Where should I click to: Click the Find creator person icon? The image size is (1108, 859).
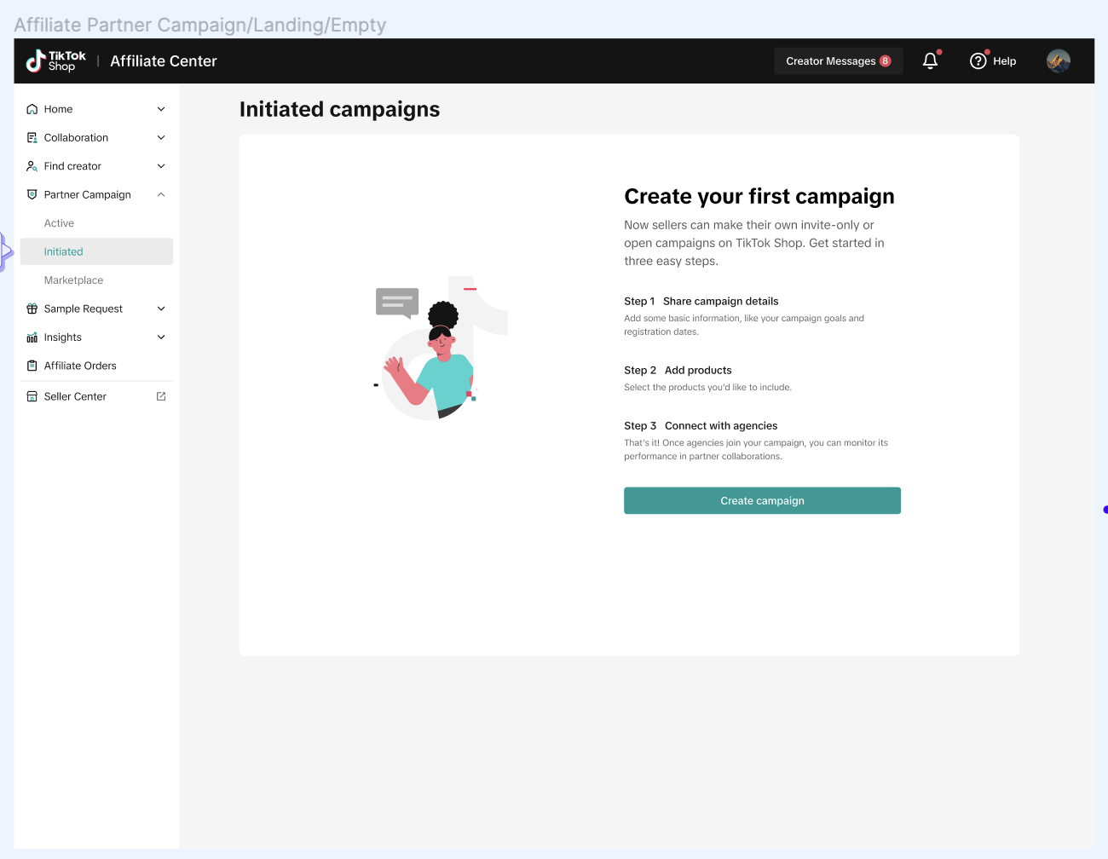point(32,166)
